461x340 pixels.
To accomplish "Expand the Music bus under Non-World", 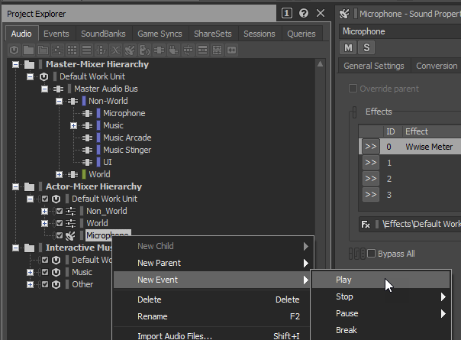I will (74, 125).
